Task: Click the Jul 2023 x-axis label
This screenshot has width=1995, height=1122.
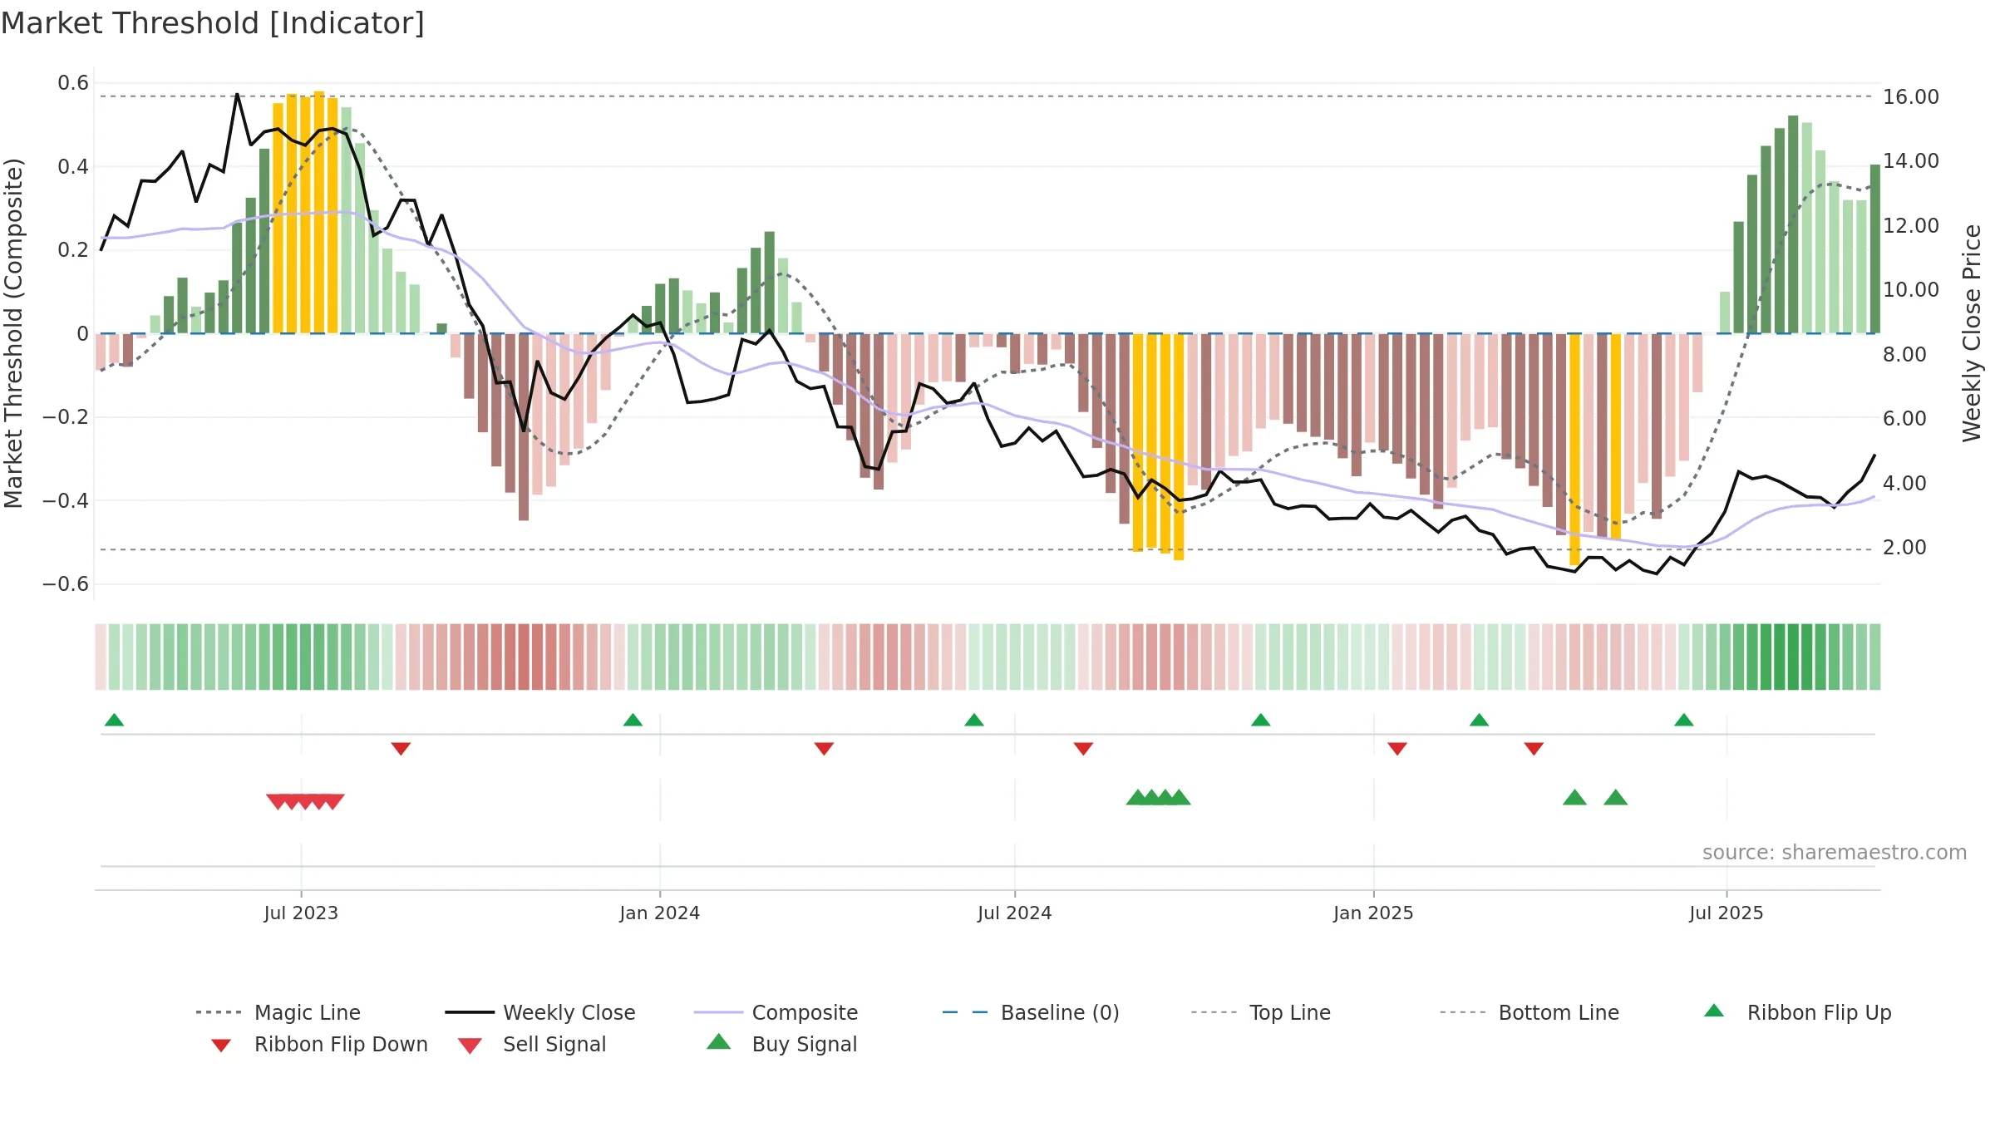Action: (x=301, y=913)
